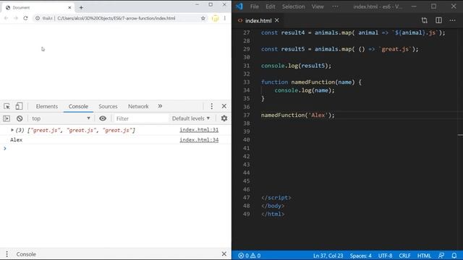Show more DevTools tabs
Image resolution: width=463 pixels, height=260 pixels.
[x=160, y=106]
